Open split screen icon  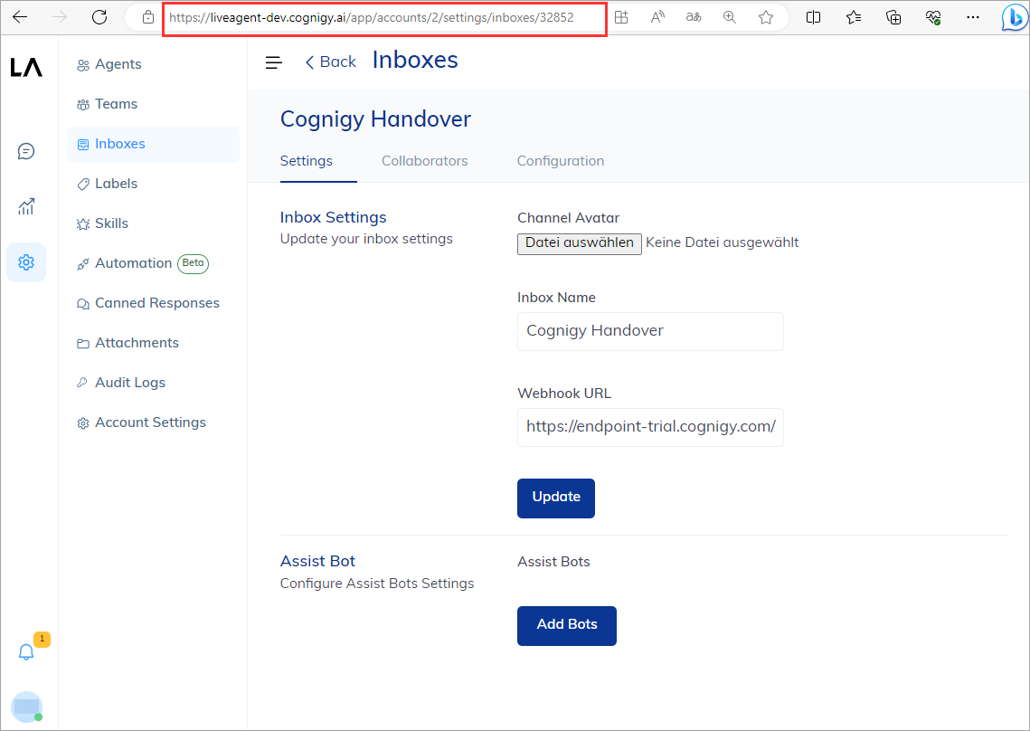click(x=813, y=17)
